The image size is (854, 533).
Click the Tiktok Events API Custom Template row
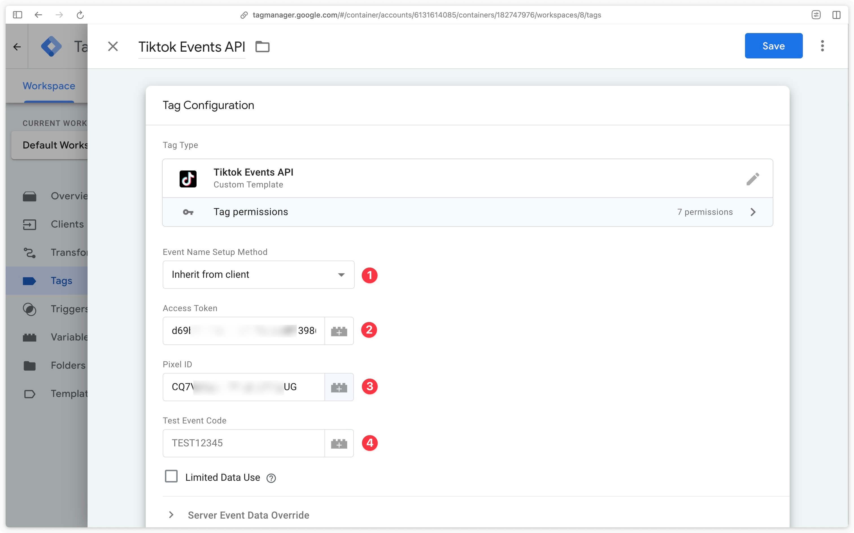pos(468,178)
